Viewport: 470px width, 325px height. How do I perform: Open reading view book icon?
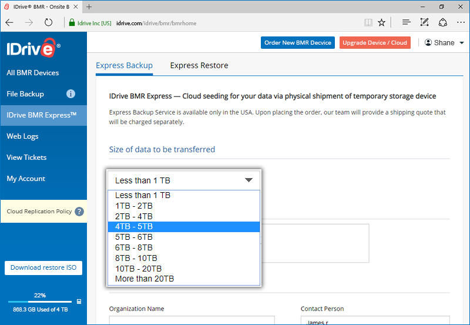(368, 22)
